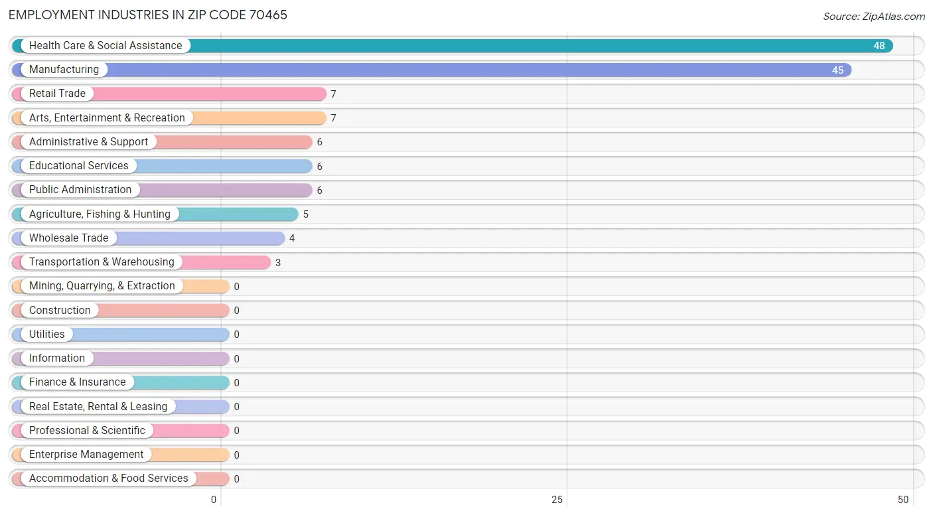
Task: Click the Health Care & Social Assistance label
Action: (106, 45)
